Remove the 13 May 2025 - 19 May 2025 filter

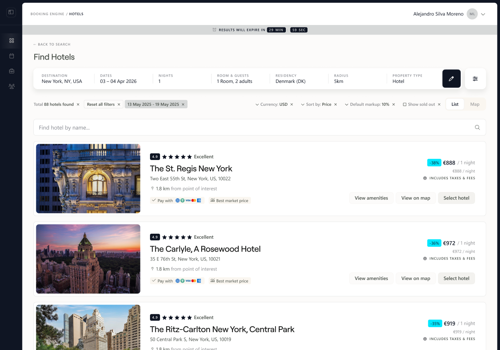pyautogui.click(x=183, y=105)
